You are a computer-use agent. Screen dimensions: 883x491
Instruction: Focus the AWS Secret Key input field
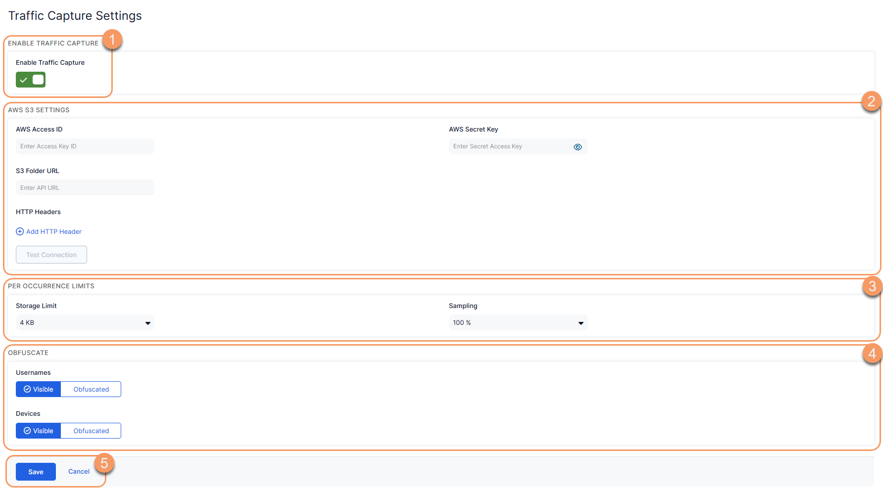518,146
